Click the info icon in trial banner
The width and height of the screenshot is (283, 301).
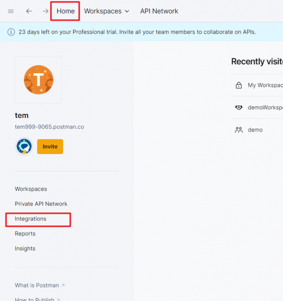[11, 32]
